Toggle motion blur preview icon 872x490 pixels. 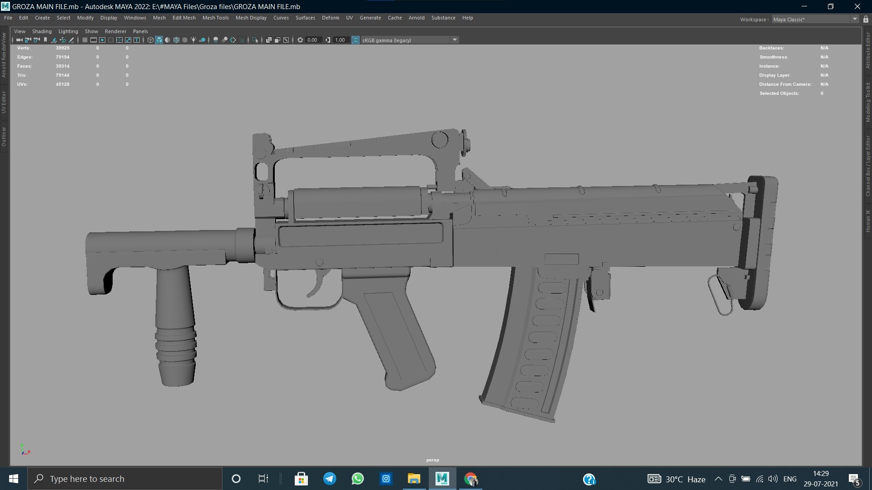[225, 40]
